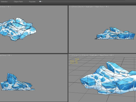This screenshot has width=136, height=102.
Task: Click the ice rock model in bottom-left viewport
Action: click(x=16, y=84)
